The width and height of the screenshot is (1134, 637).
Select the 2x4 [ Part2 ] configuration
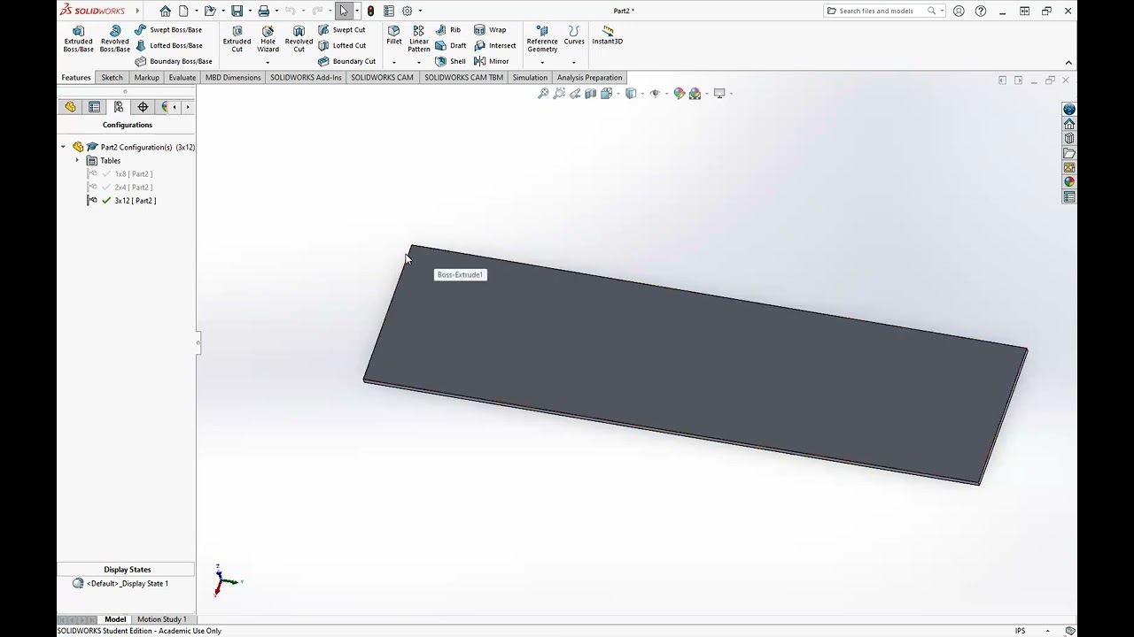click(x=133, y=188)
